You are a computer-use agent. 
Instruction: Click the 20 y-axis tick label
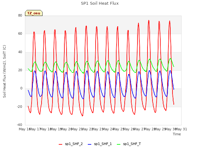(x=20, y=70)
